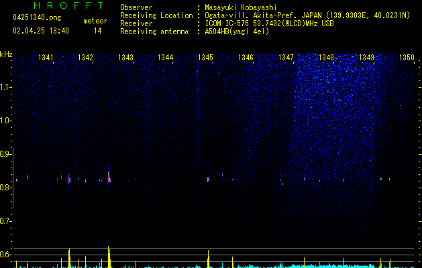Click time marker 1346
422x268 pixels.
(246, 58)
